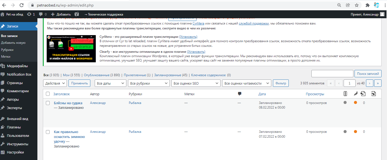Click the comments column header icon

point(240,94)
